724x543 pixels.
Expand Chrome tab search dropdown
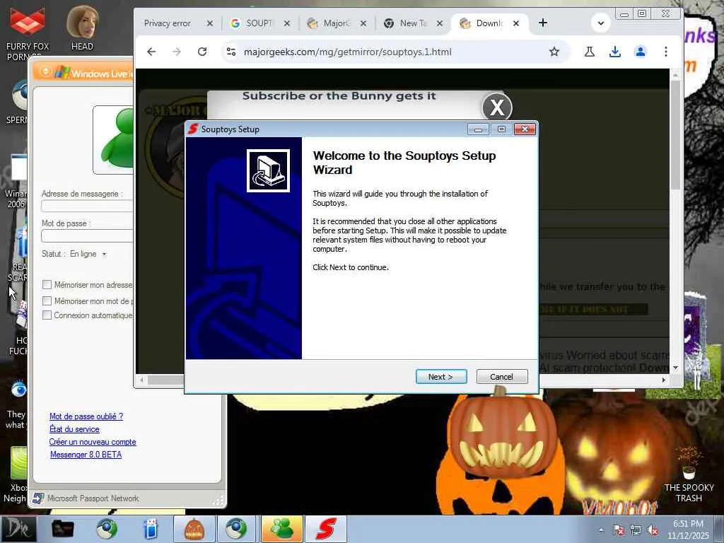pos(601,23)
